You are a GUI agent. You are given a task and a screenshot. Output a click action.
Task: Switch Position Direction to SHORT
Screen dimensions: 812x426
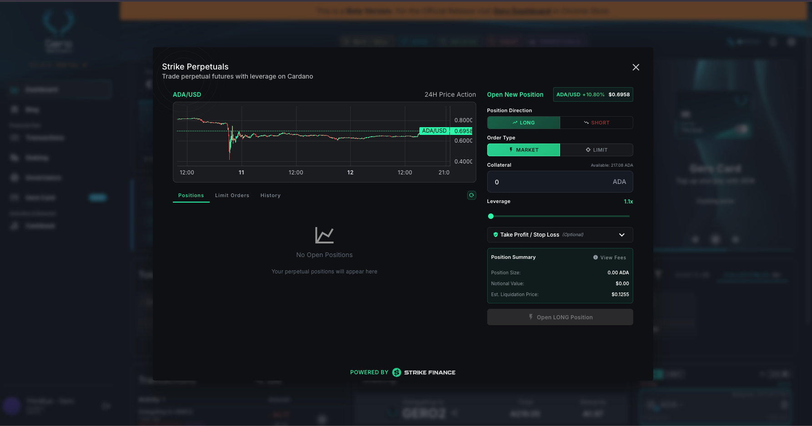(x=596, y=122)
